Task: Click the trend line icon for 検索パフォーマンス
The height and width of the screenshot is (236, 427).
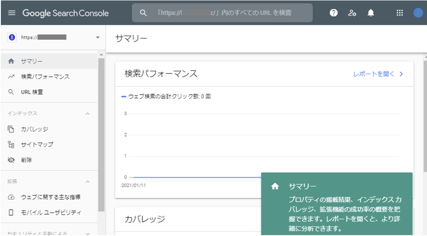Action: pyautogui.click(x=11, y=77)
